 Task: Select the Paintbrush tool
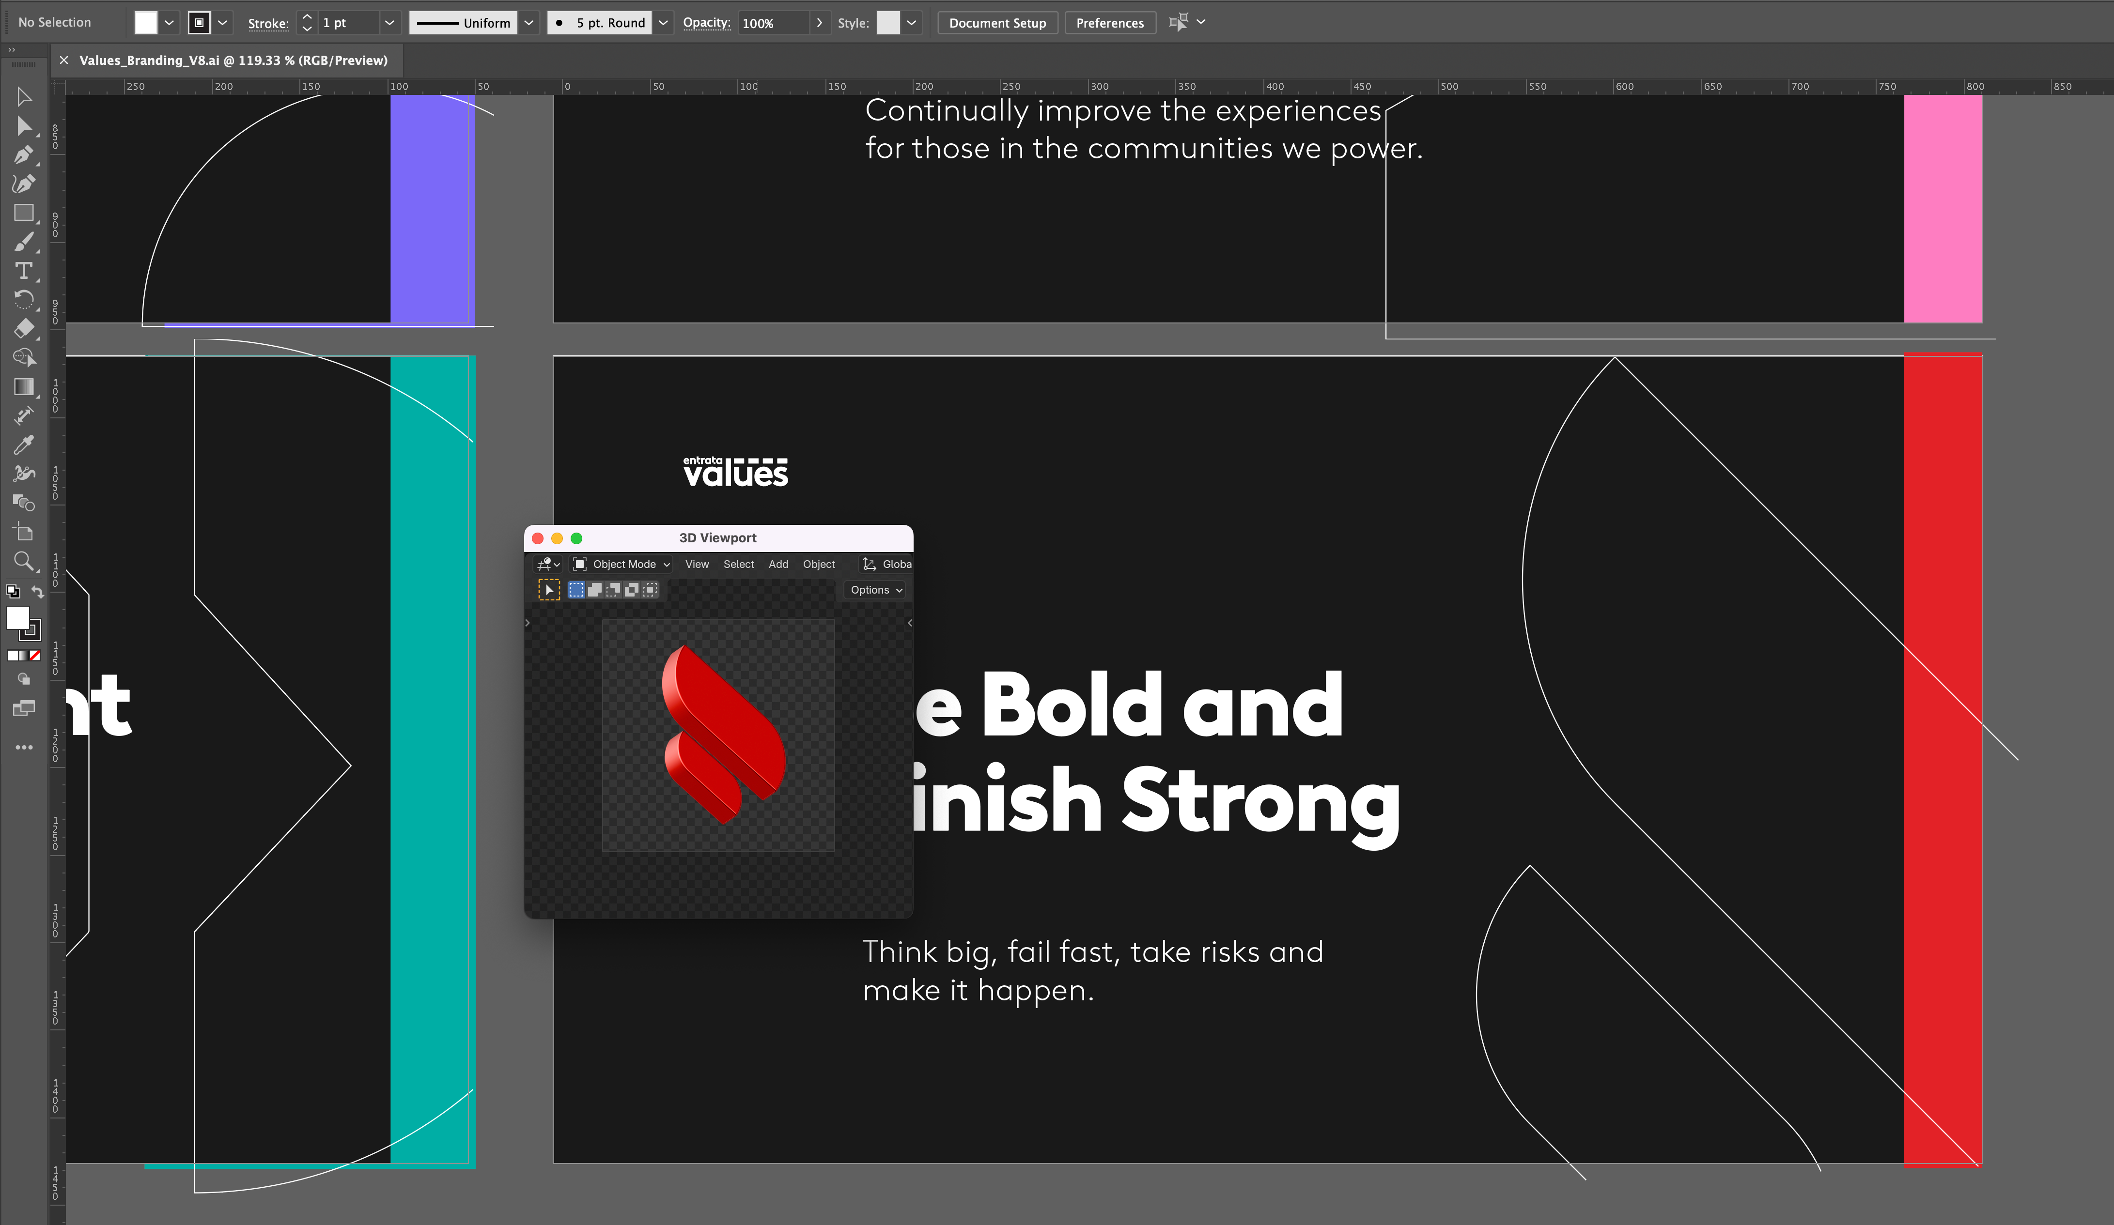click(23, 242)
